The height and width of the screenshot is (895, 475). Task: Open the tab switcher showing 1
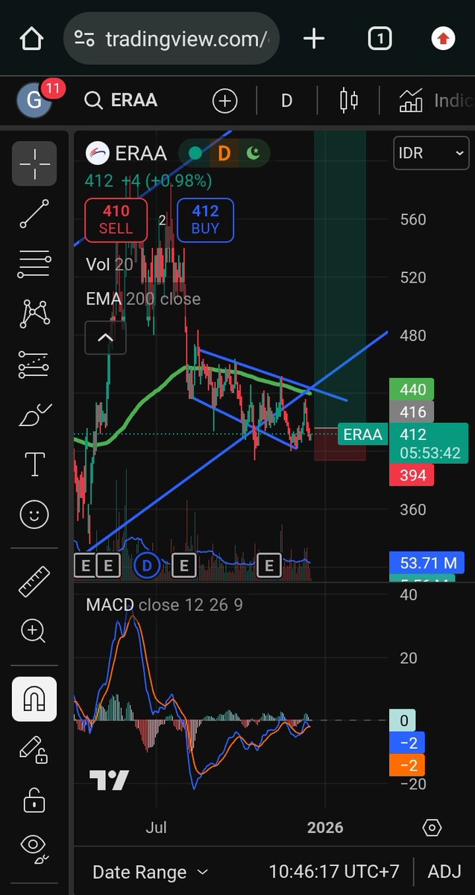380,39
